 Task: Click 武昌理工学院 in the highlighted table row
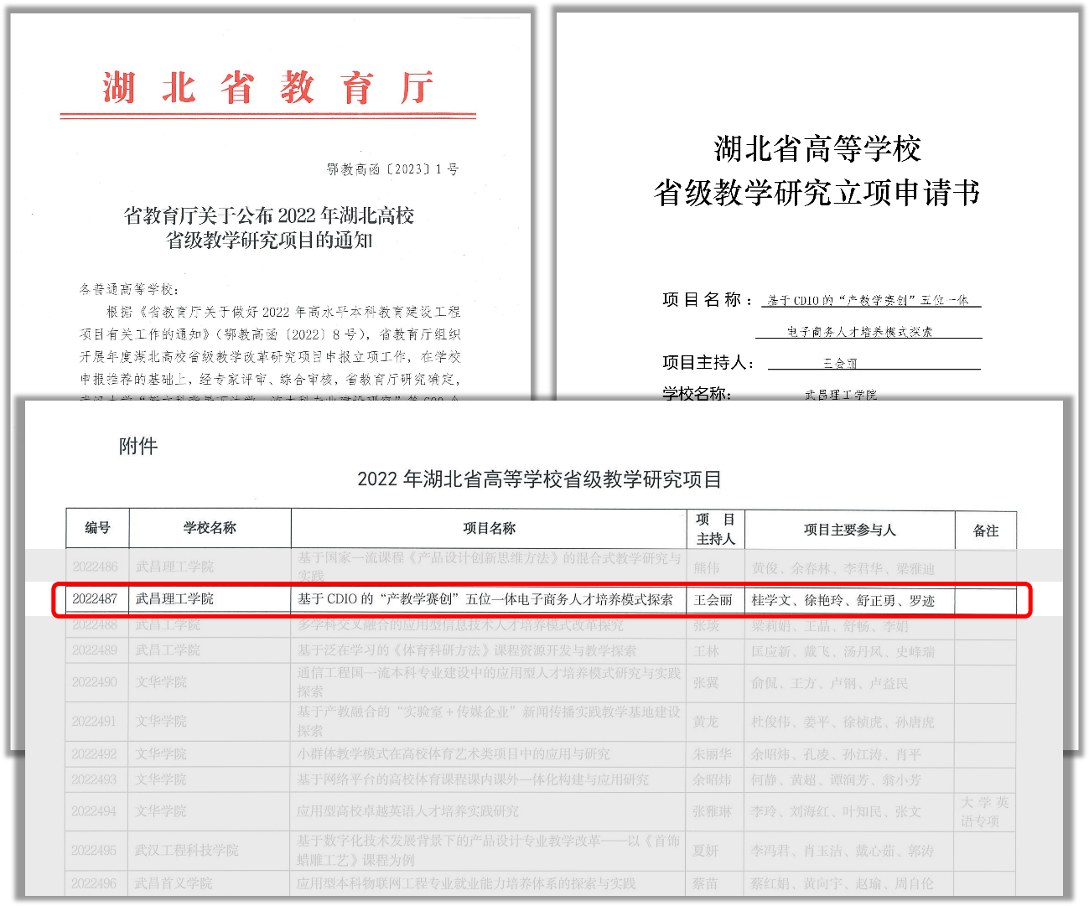(x=174, y=599)
